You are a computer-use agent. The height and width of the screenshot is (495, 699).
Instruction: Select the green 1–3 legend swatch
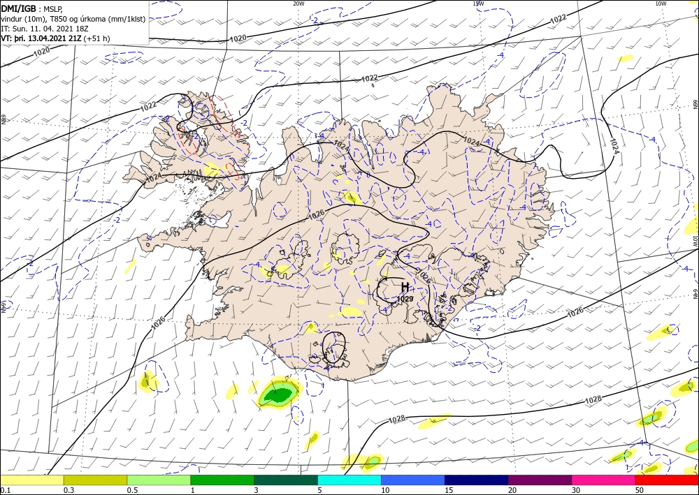[222, 480]
